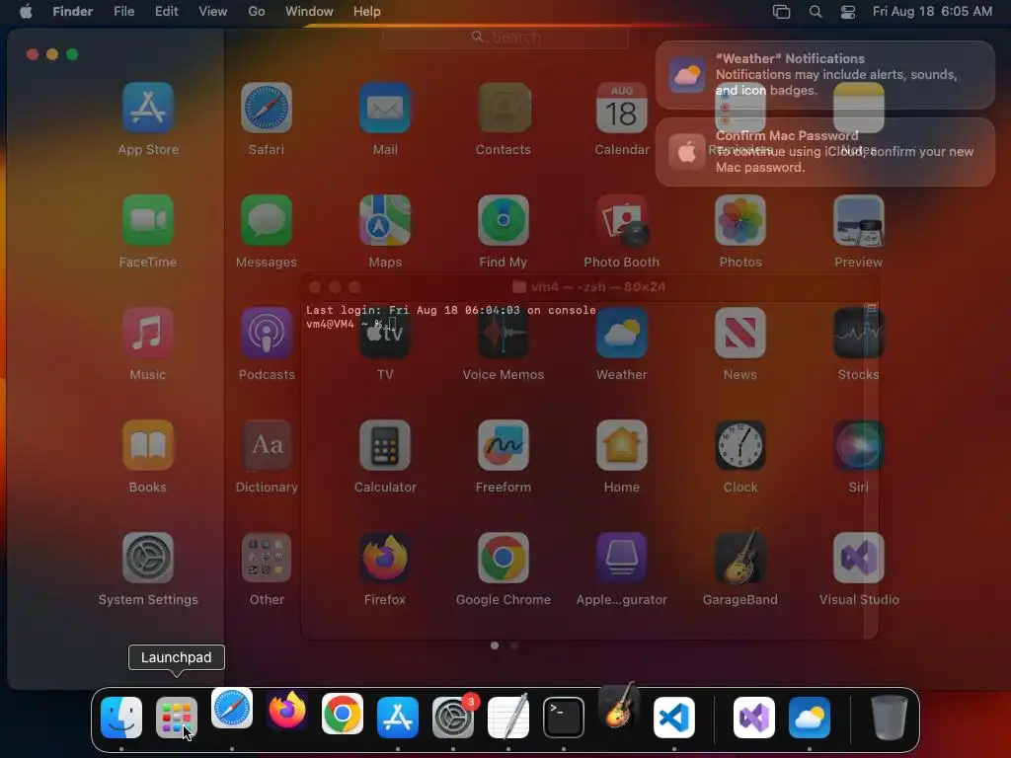Image resolution: width=1011 pixels, height=758 pixels.
Task: Switch to second Launchpad page dot
Action: tap(514, 645)
